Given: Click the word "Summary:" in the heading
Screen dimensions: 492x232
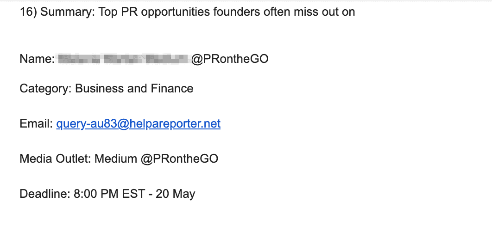Looking at the screenshot, I should pyautogui.click(x=68, y=12).
